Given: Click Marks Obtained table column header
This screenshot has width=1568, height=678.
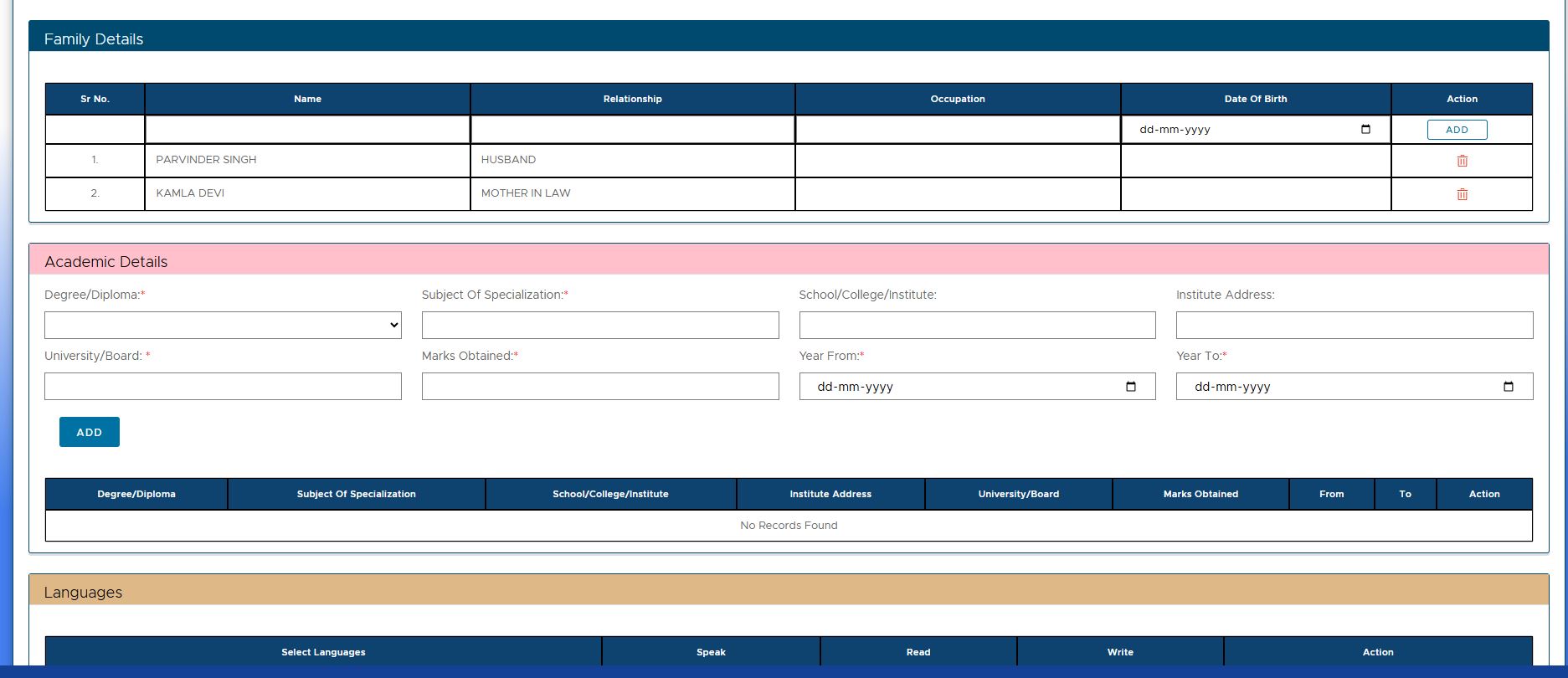Looking at the screenshot, I should point(1200,494).
